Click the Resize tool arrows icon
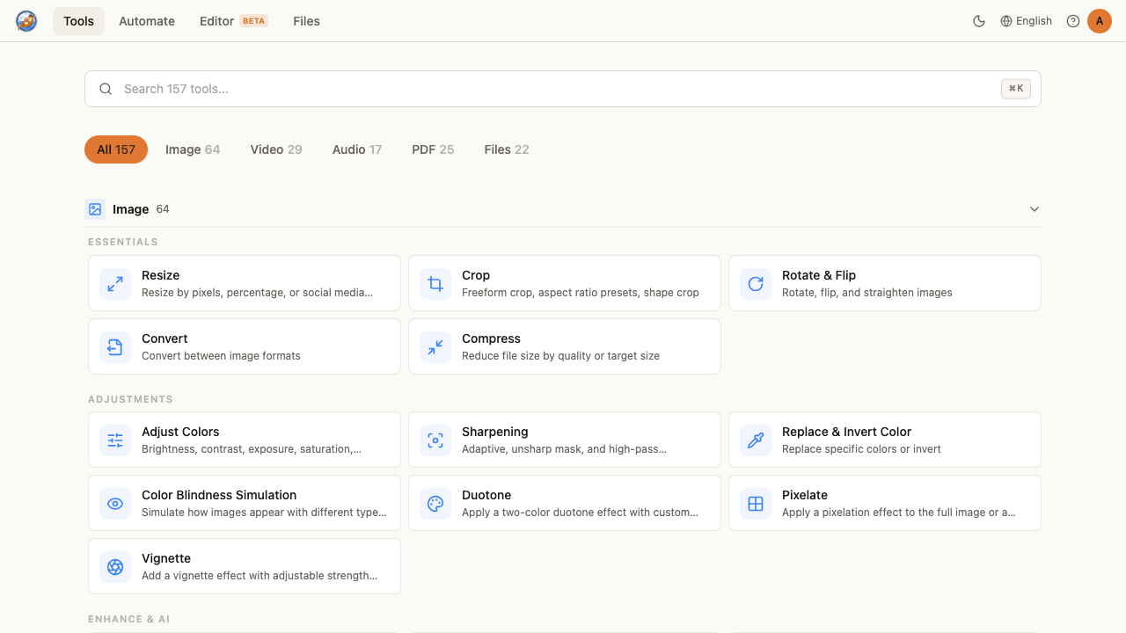1126x633 pixels. (x=115, y=284)
